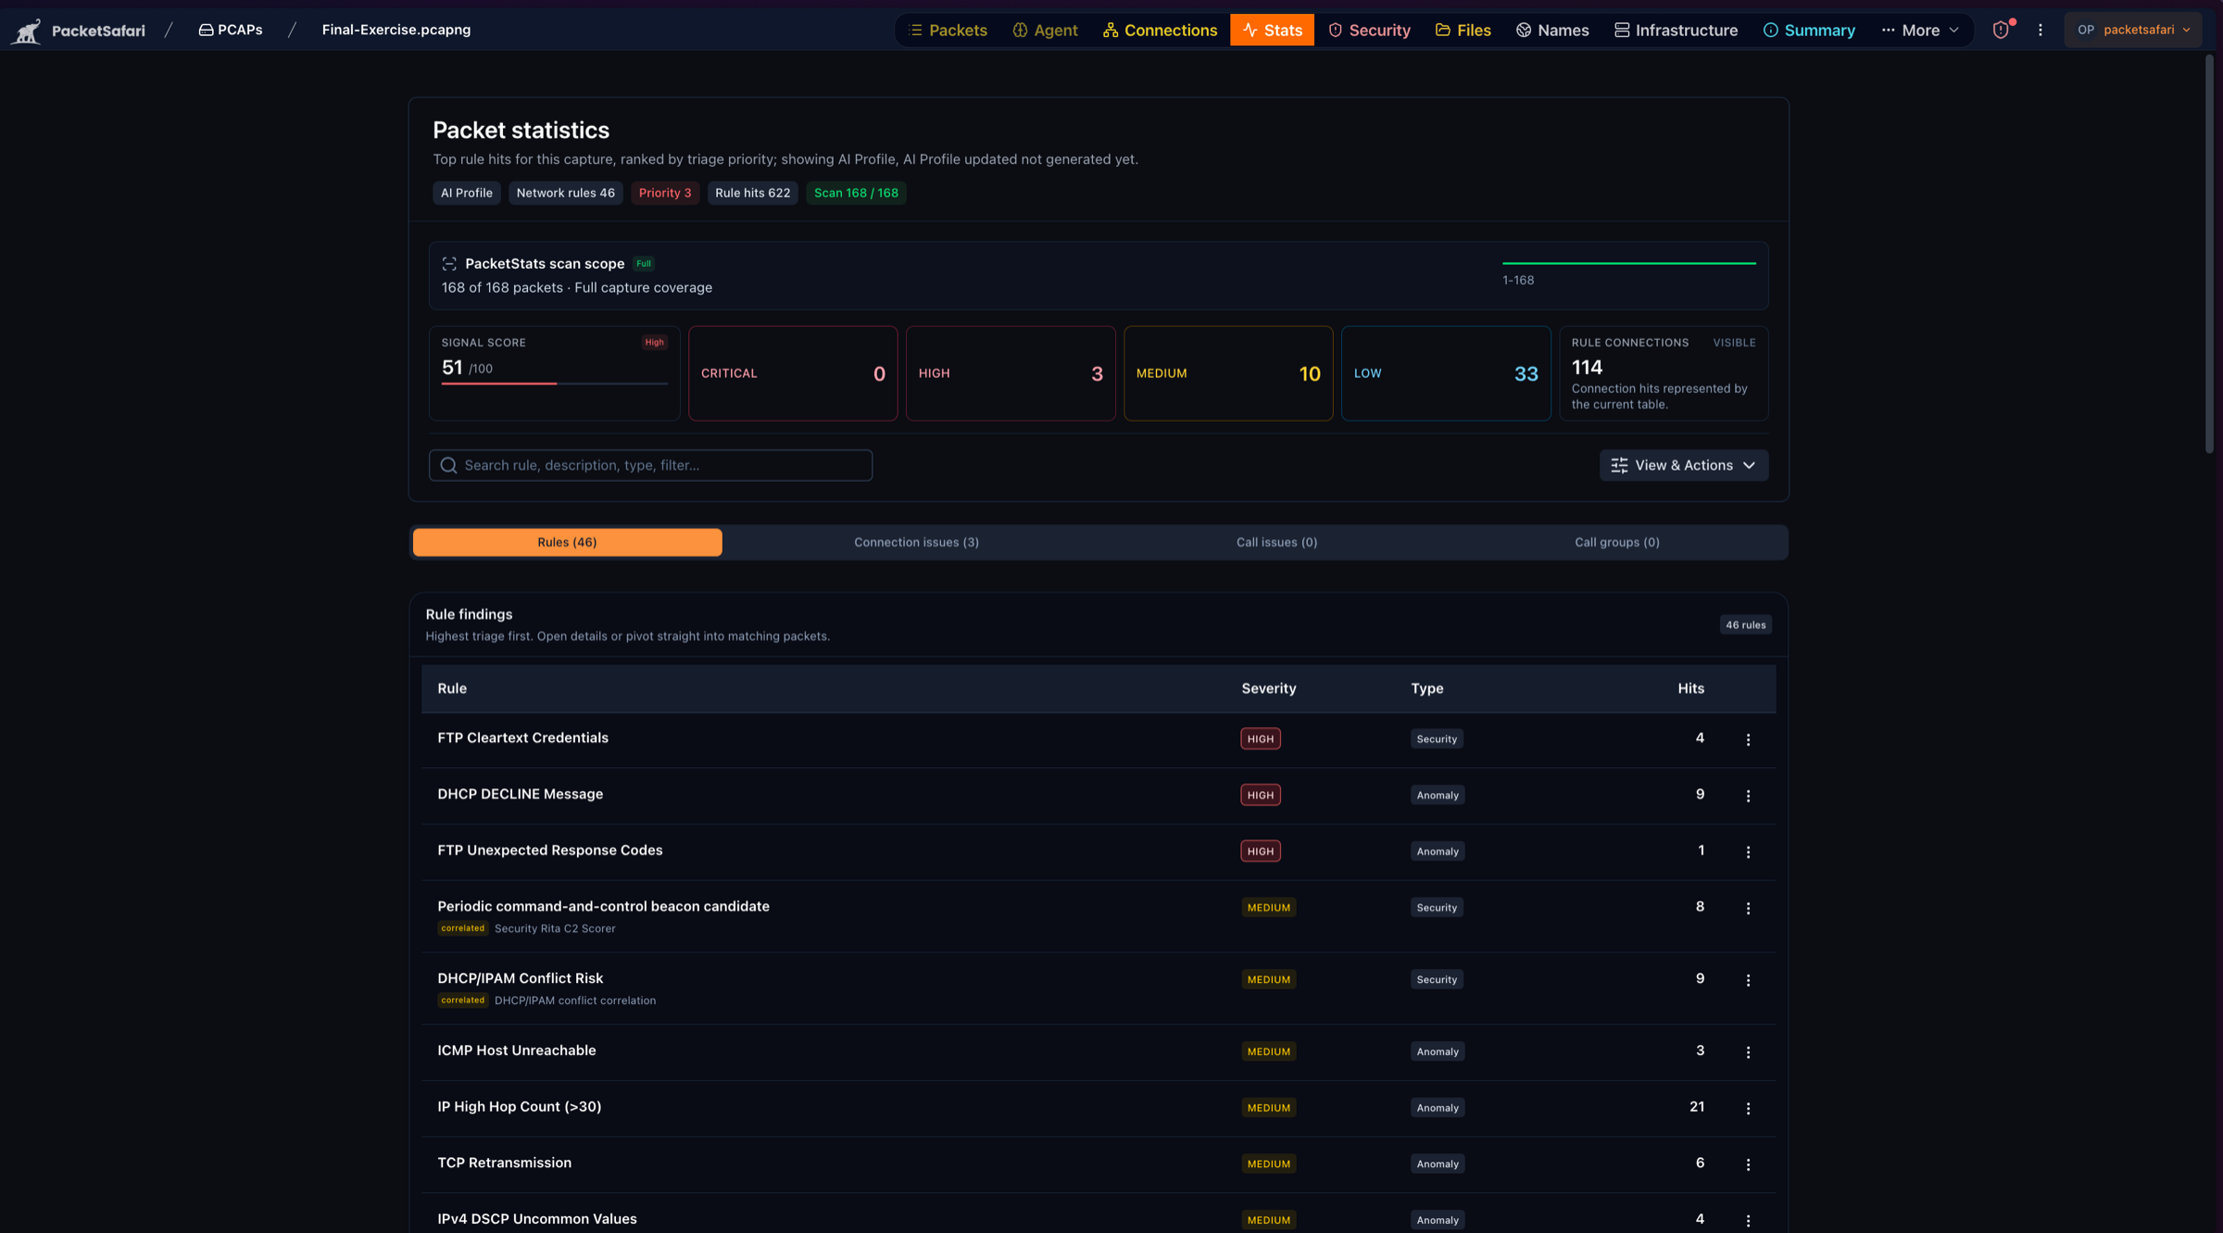Image resolution: width=2223 pixels, height=1233 pixels.
Task: Click the Signal Score card
Action: [x=554, y=373]
